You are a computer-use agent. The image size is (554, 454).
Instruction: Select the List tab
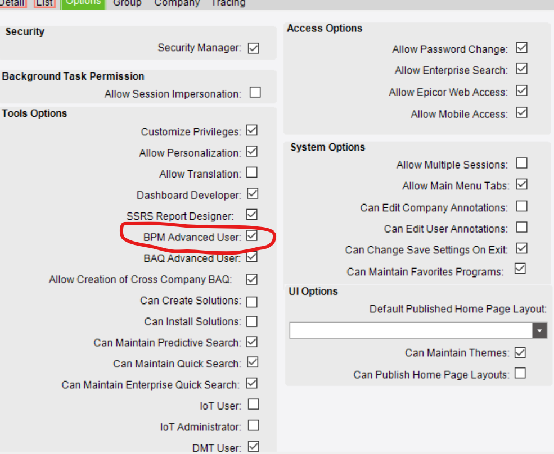click(x=44, y=3)
